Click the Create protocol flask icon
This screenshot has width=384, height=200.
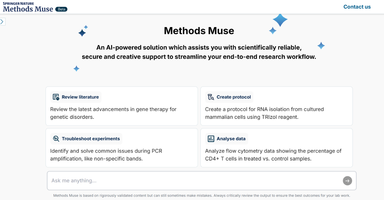pyautogui.click(x=210, y=97)
